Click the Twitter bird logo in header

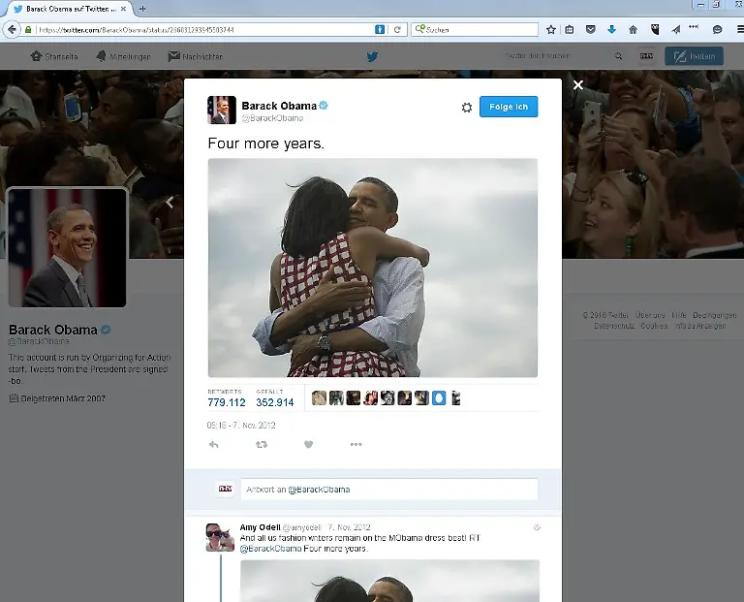[372, 56]
